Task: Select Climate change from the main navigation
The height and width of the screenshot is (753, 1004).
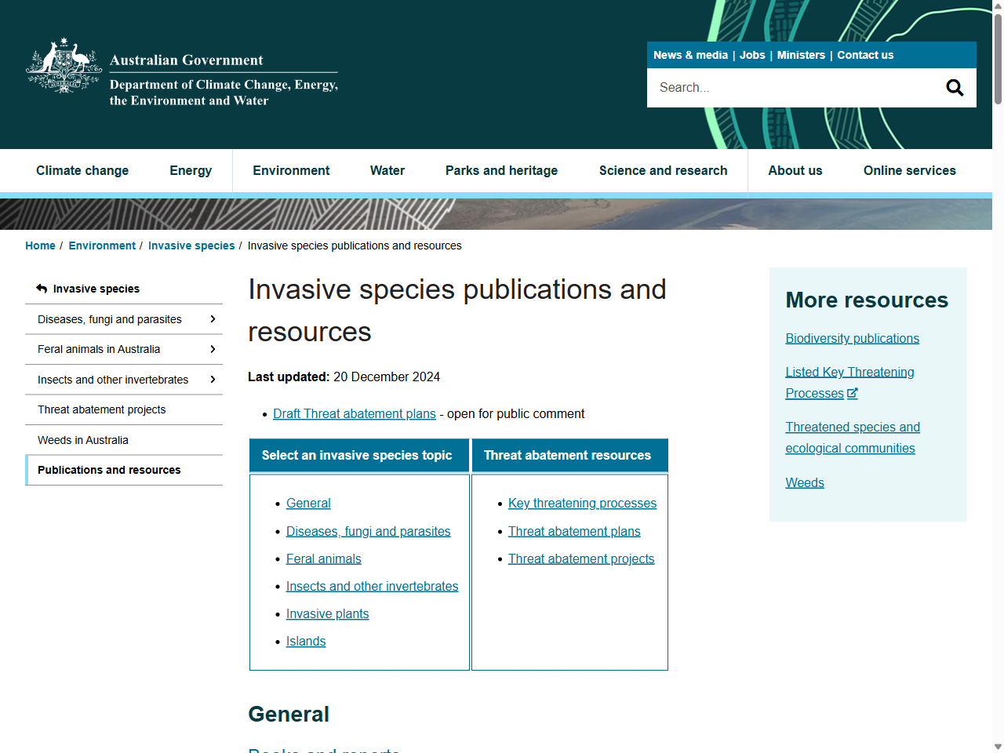Action: [82, 170]
